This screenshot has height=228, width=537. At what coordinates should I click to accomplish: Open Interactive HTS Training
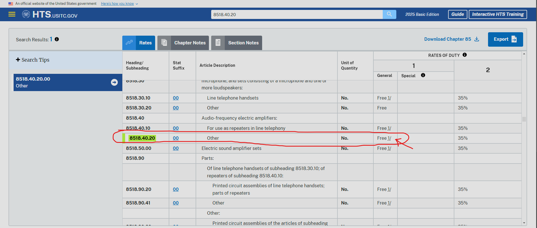(498, 14)
